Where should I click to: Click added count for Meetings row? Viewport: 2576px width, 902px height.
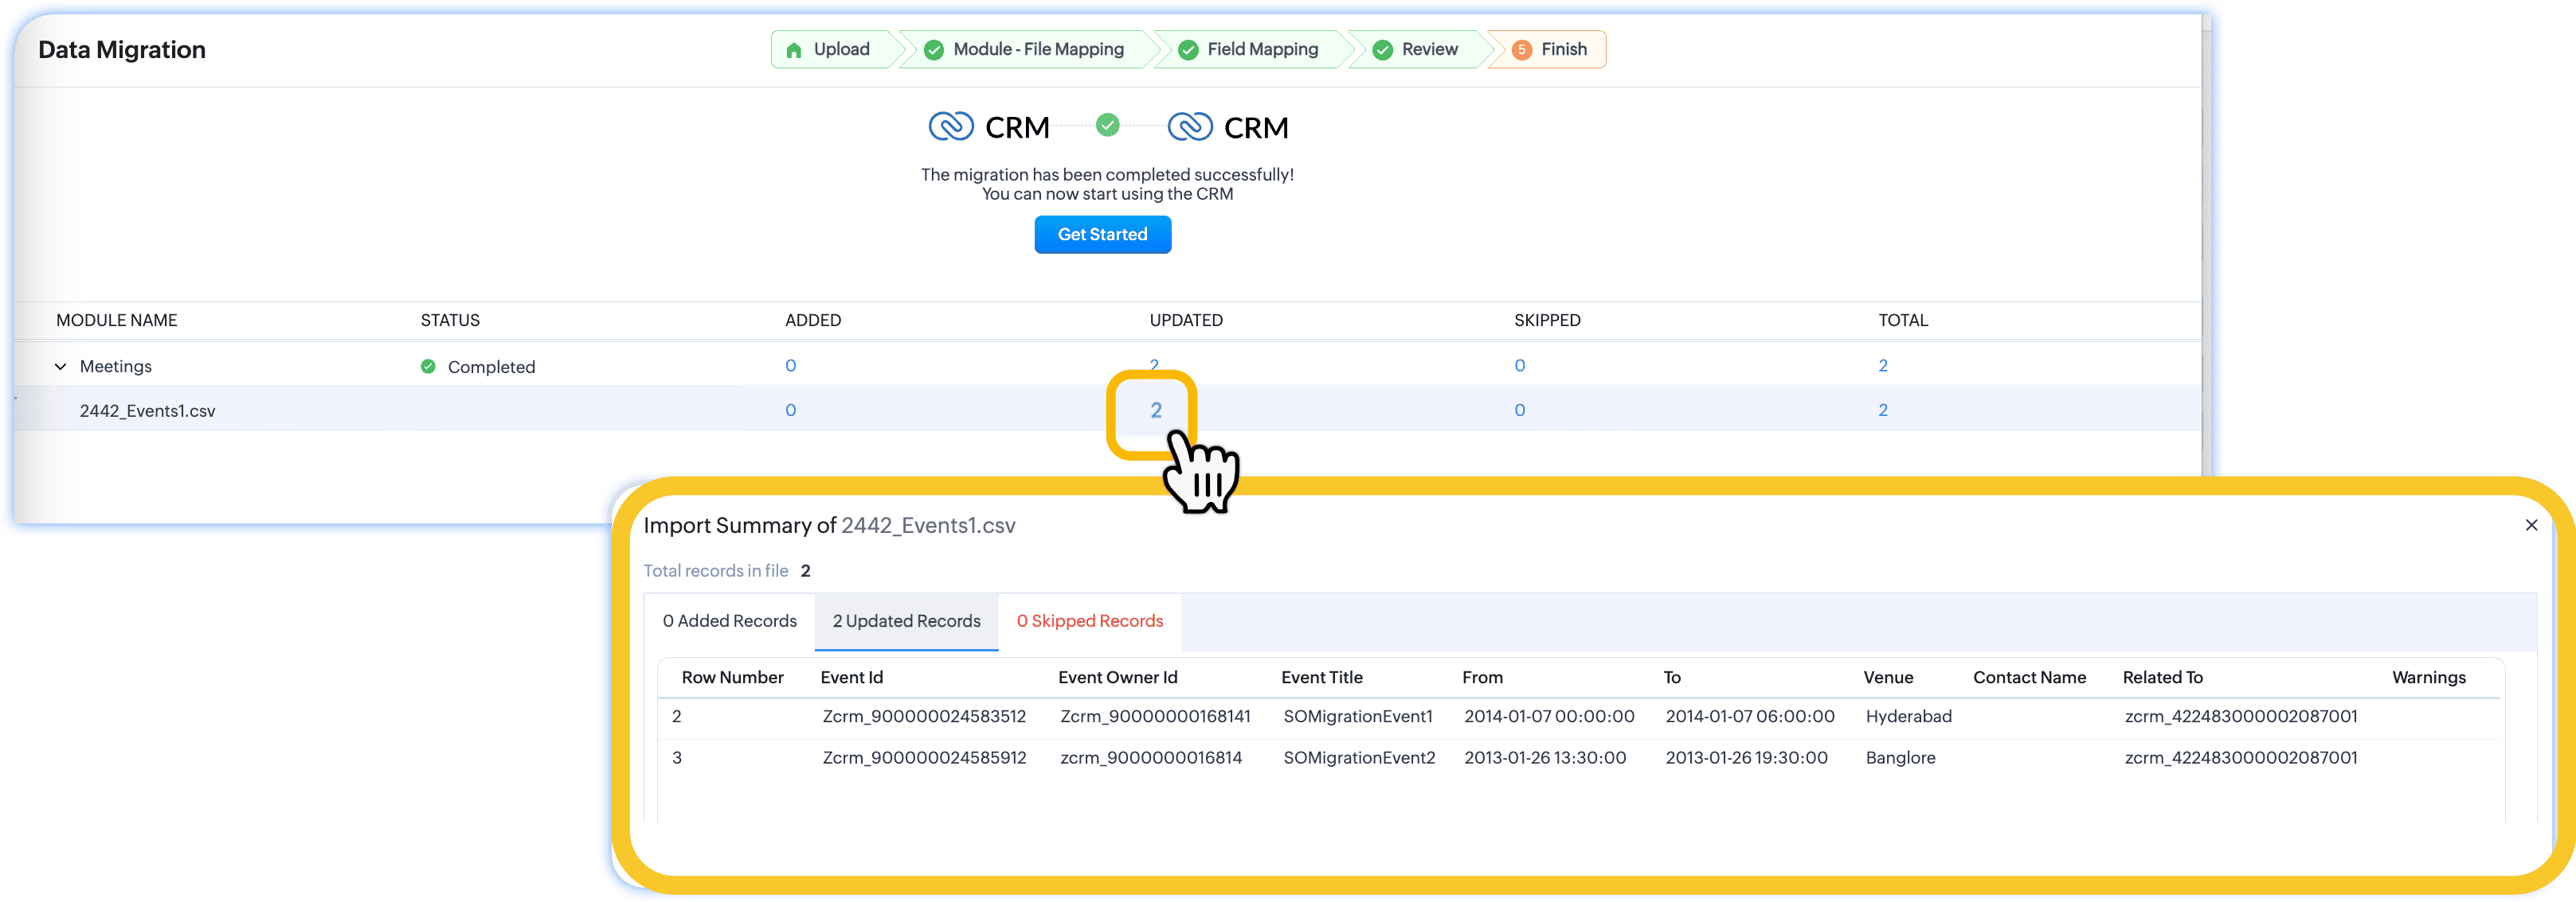[790, 366]
